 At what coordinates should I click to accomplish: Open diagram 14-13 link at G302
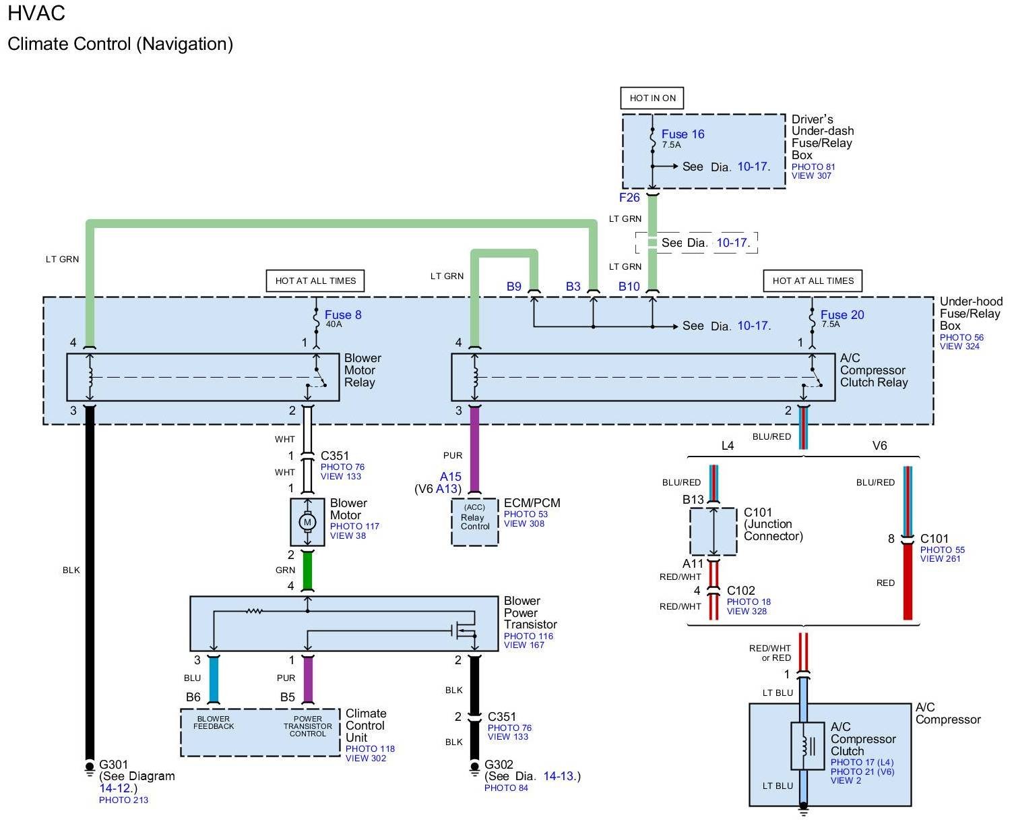(x=559, y=776)
